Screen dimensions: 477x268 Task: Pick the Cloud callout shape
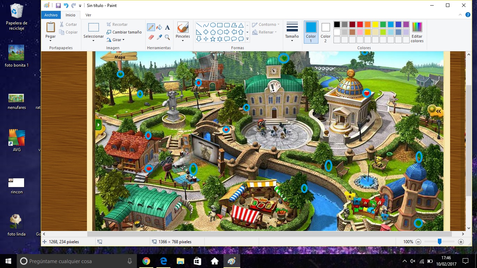coord(241,39)
